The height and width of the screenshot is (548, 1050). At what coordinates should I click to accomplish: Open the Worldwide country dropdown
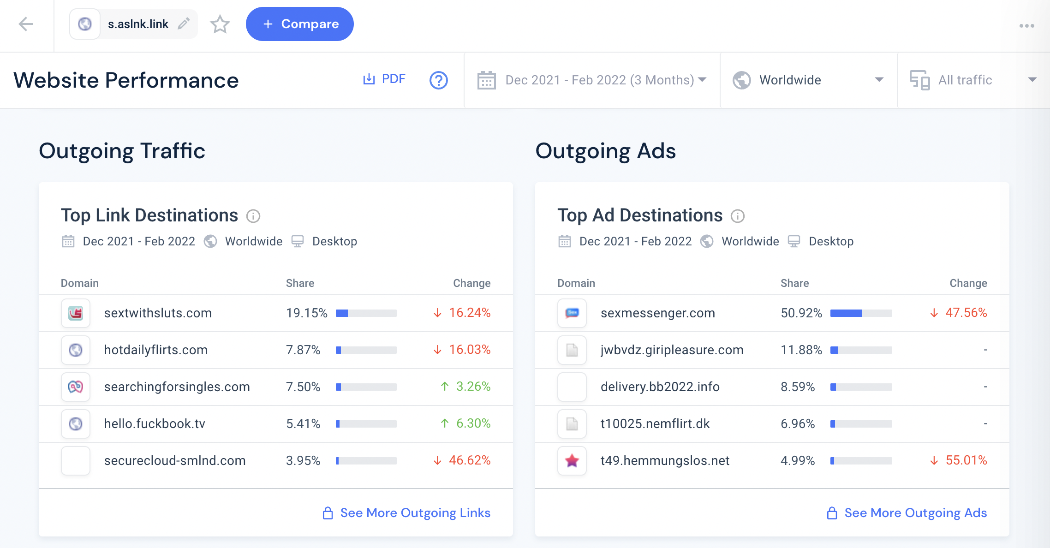tap(808, 80)
